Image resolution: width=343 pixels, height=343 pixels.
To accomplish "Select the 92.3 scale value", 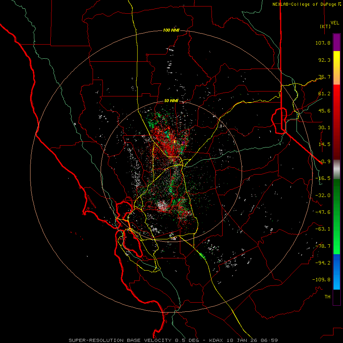I will pos(324,60).
